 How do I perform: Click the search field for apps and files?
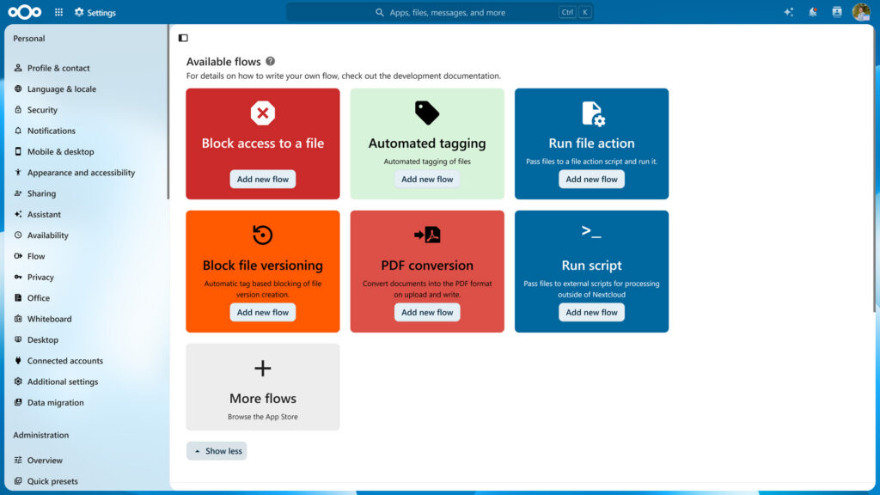click(x=440, y=12)
